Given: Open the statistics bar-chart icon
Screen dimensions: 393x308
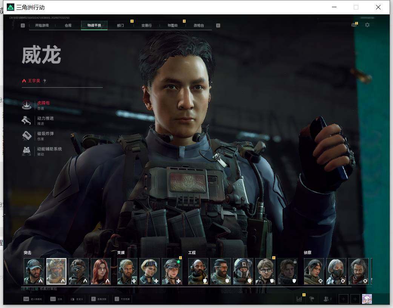Looking at the screenshot, I should 299,299.
